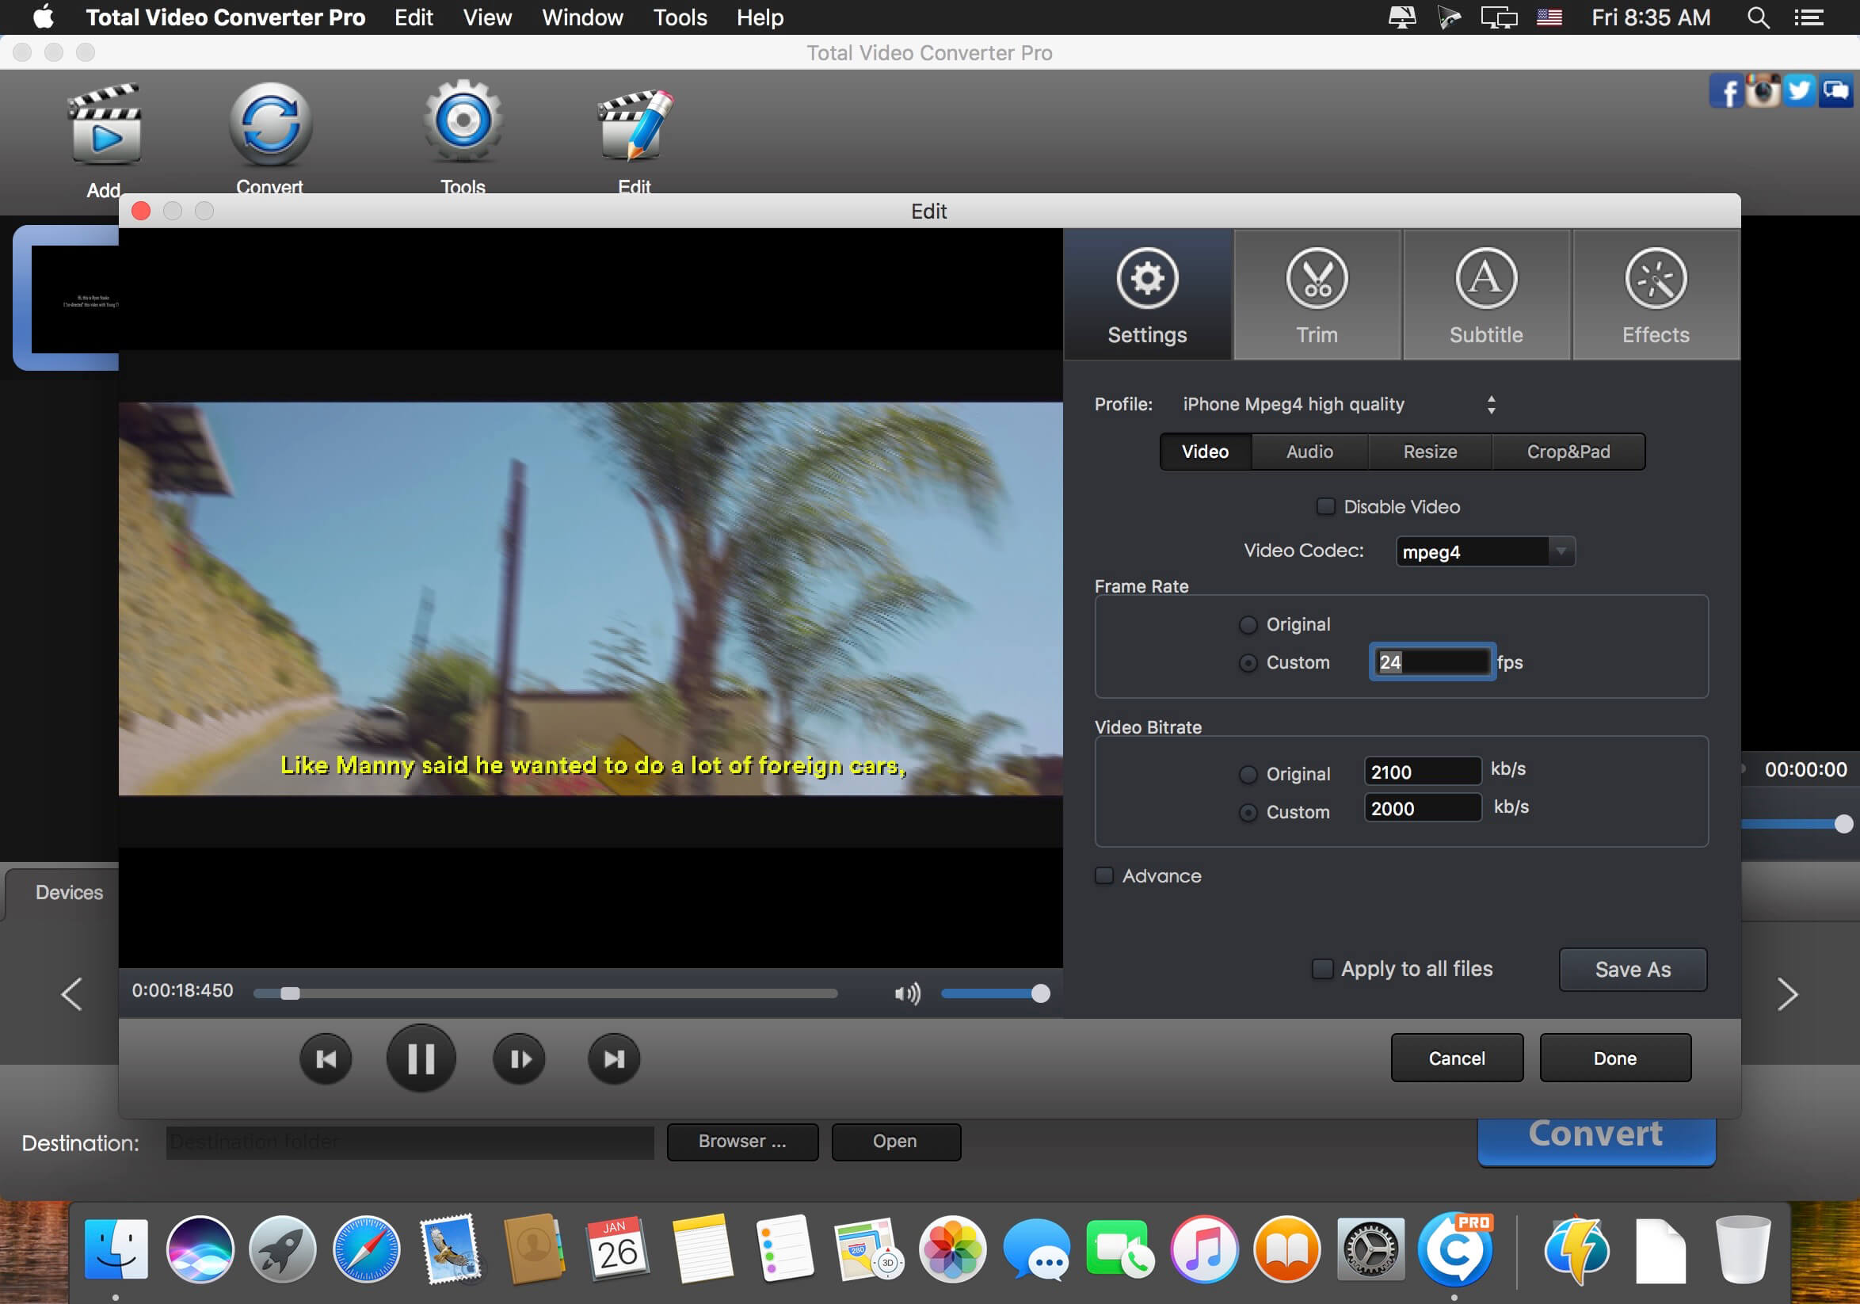Toggle the Disable Video checkbox
Image resolution: width=1860 pixels, height=1304 pixels.
pos(1324,505)
